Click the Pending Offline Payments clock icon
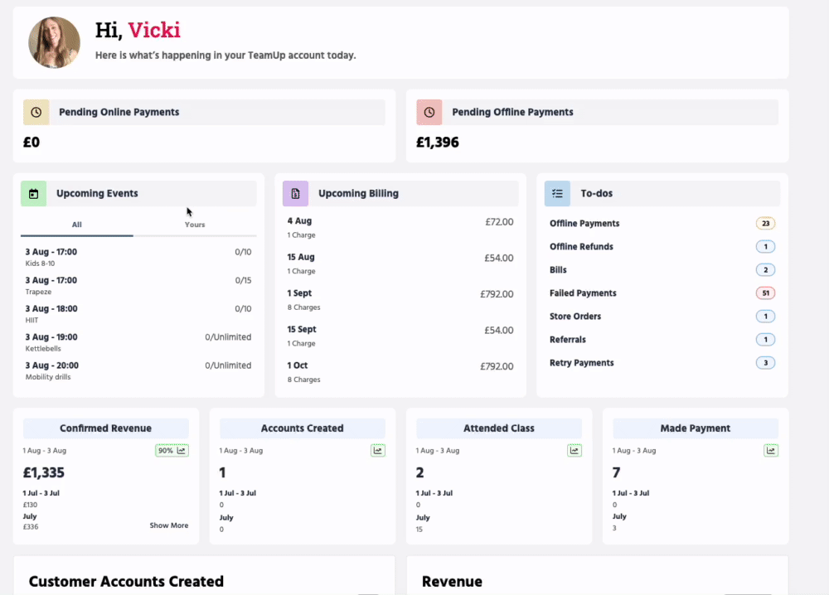 tap(429, 112)
